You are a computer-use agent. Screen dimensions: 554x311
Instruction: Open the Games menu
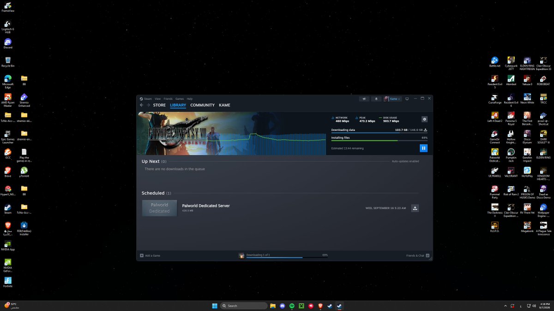pos(180,99)
